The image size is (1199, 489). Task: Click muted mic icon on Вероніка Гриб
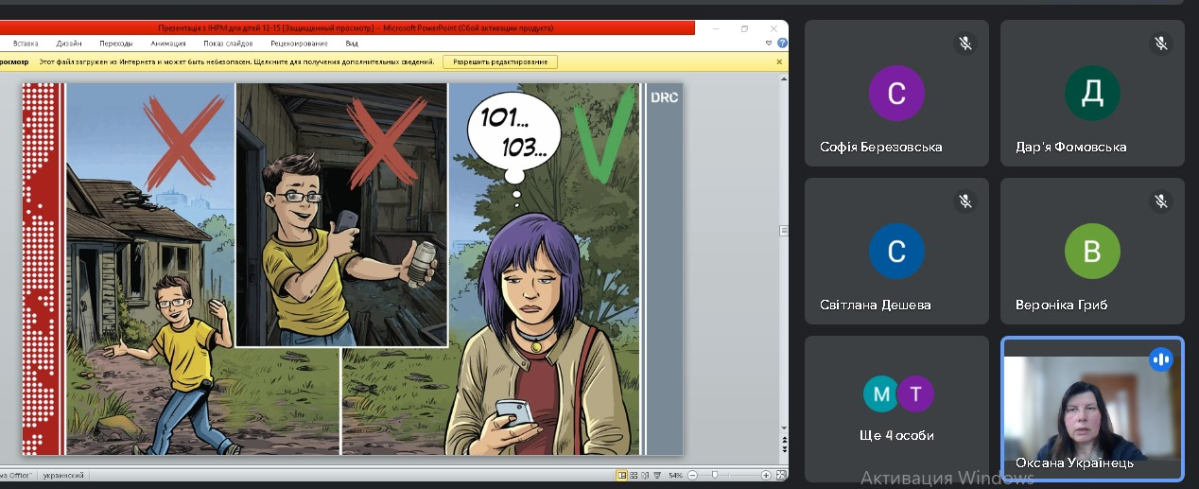[x=1161, y=201]
